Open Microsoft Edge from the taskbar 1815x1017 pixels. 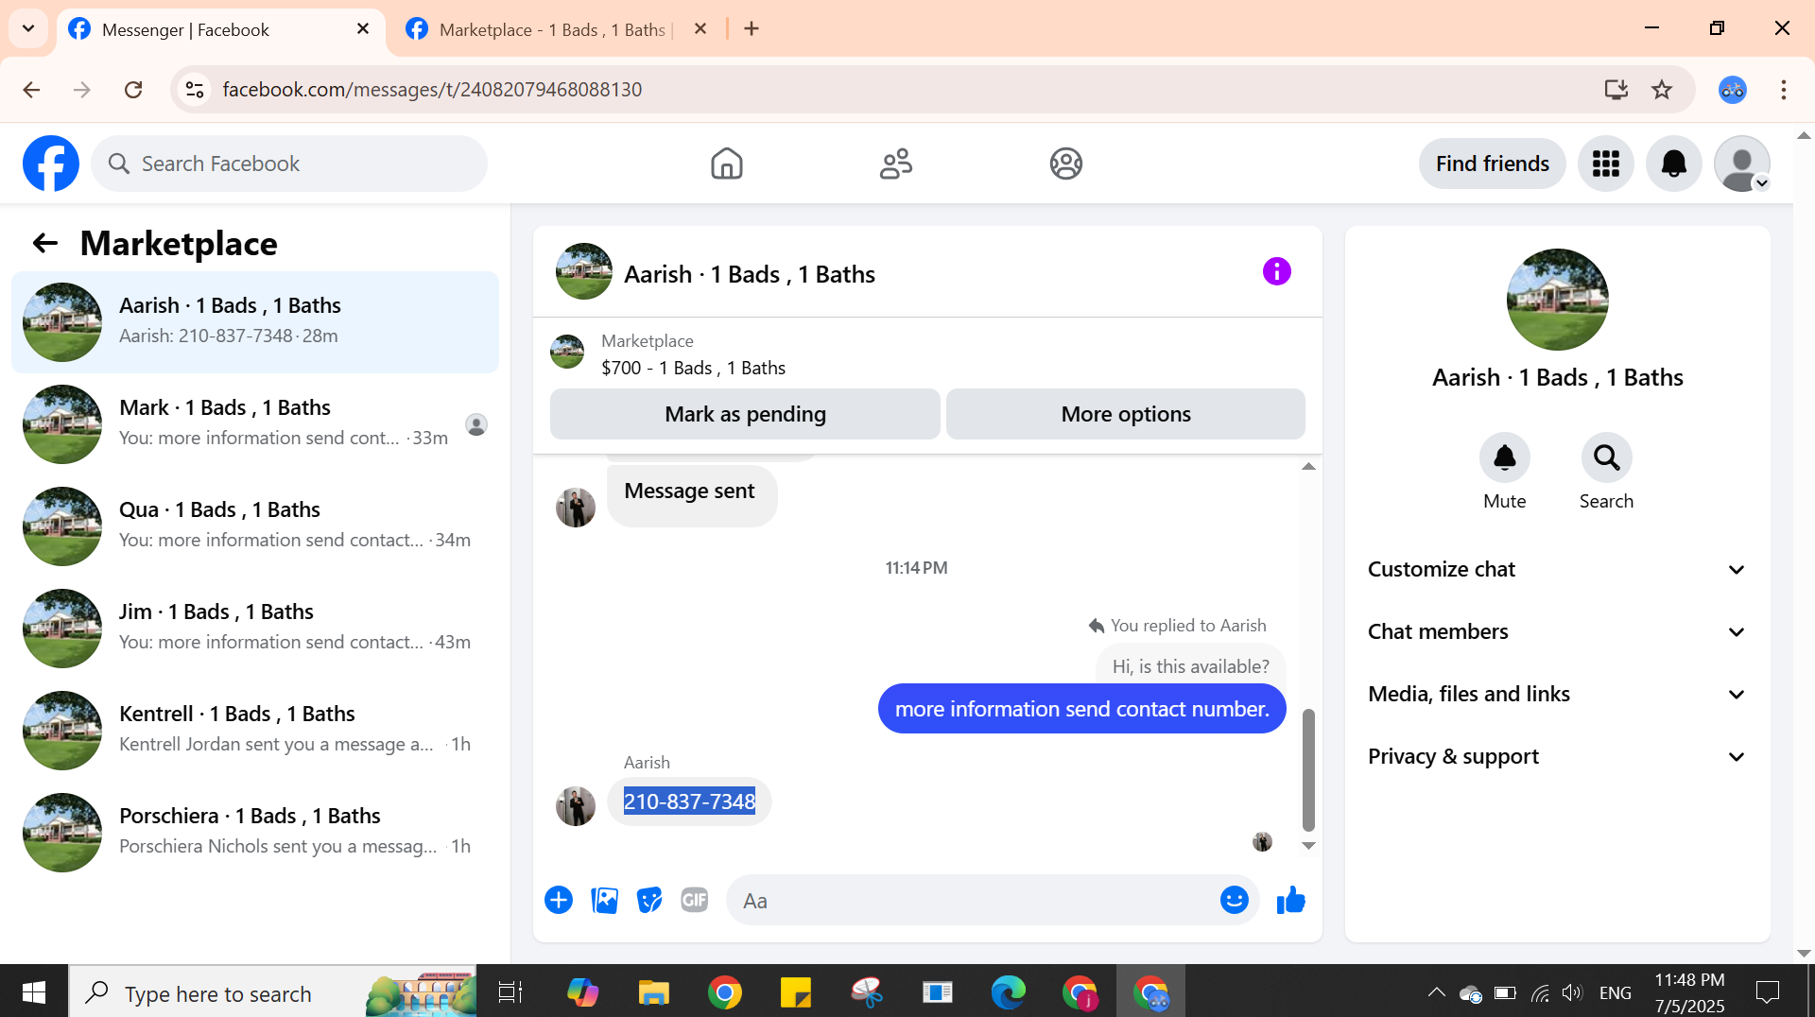tap(1008, 992)
